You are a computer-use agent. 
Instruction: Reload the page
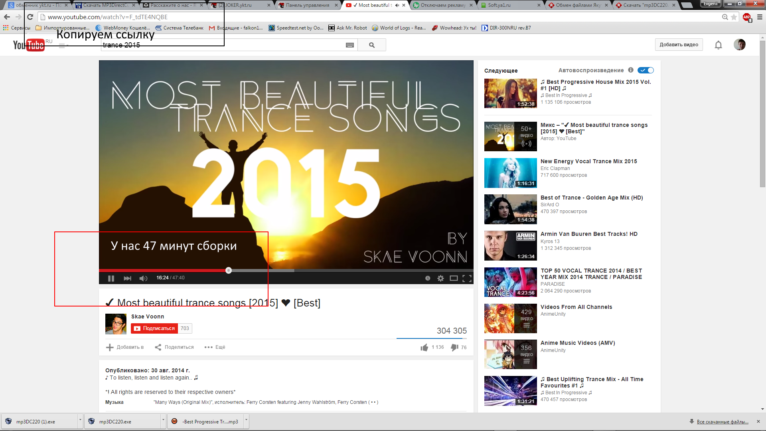(30, 17)
